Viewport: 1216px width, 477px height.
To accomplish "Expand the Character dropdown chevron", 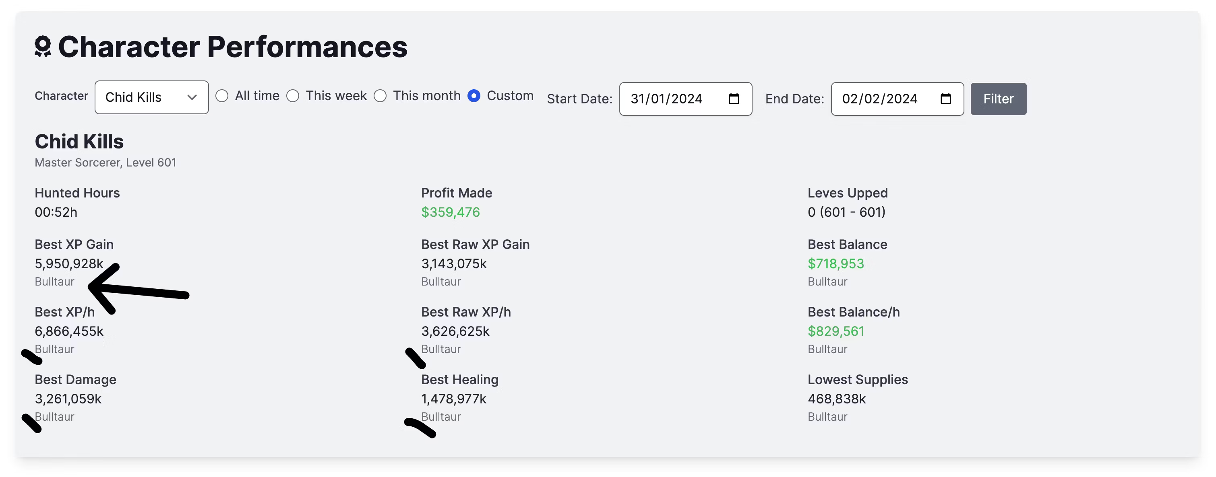I will [192, 98].
